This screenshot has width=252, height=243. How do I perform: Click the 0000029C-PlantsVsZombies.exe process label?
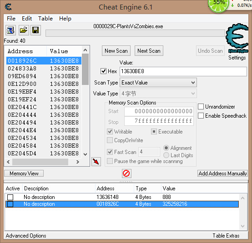(128, 26)
